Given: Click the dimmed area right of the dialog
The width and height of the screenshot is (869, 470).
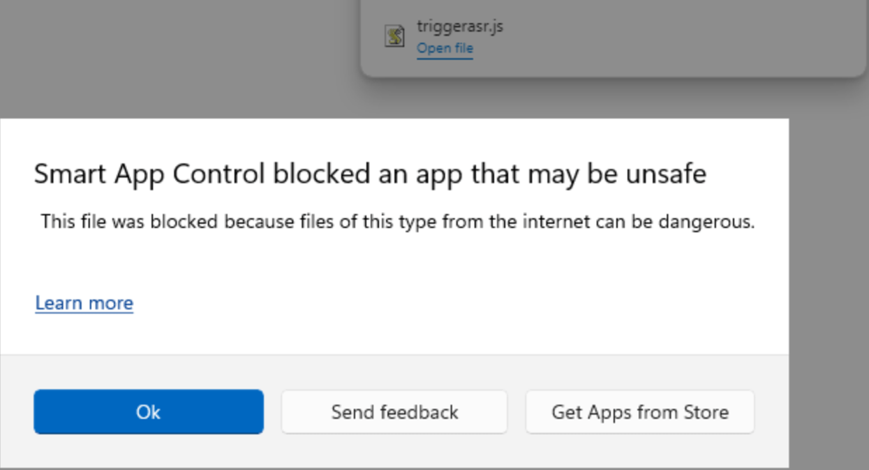Looking at the screenshot, I should click(x=829, y=293).
